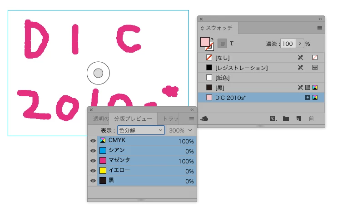Collapse the Swatches panel with double arrows
Viewport: 337px width, 212px height.
[x=320, y=19]
